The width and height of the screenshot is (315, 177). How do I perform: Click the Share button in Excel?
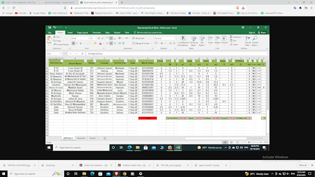262,32
